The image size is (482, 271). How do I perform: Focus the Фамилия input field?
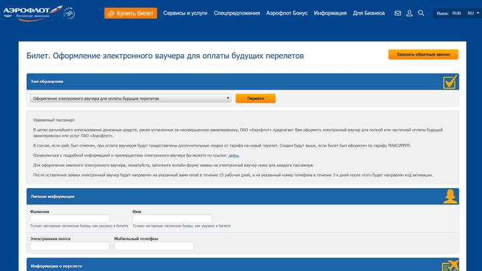click(70, 219)
